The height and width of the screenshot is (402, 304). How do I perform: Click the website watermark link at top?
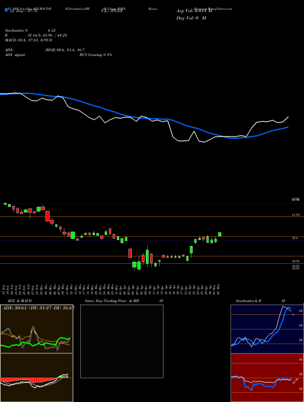point(213,9)
